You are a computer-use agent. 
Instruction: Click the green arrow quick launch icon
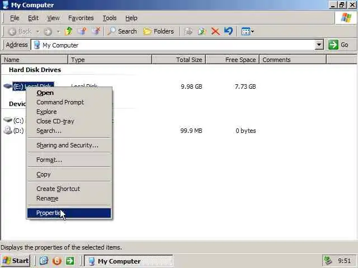[x=70, y=261]
